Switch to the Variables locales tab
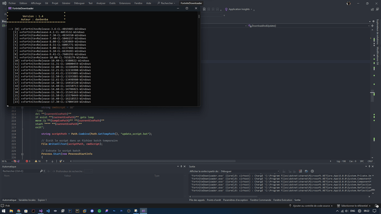This screenshot has height=214, width=381. click(x=27, y=200)
